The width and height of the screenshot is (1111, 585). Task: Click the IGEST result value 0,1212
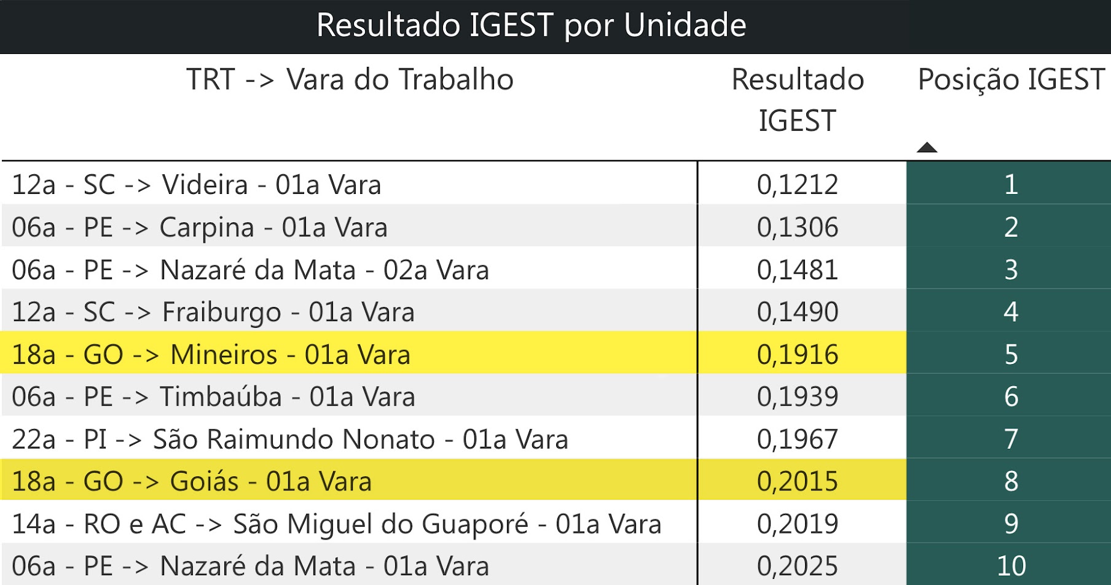(x=798, y=185)
